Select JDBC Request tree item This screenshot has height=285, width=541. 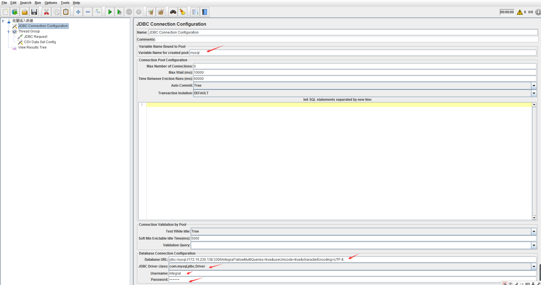[36, 37]
